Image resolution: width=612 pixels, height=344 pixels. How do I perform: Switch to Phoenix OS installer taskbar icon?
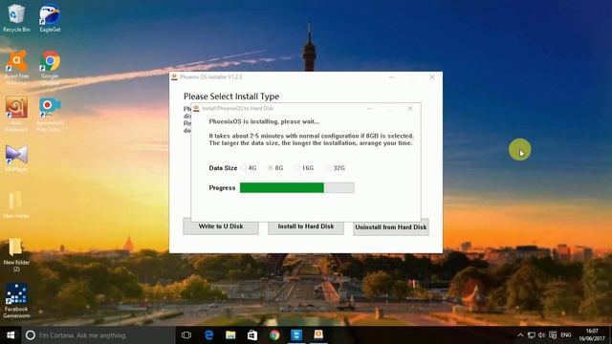click(x=318, y=335)
